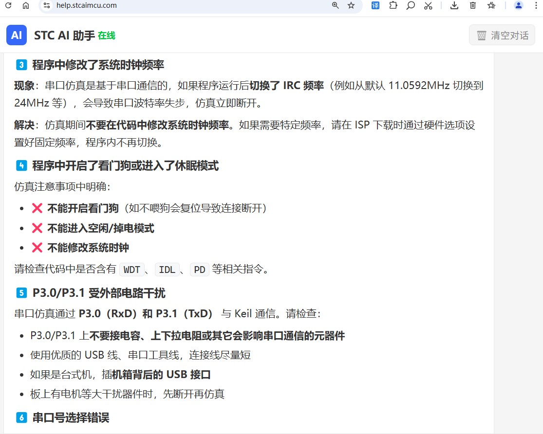Click the number 3 badge icon
The width and height of the screenshot is (543, 434).
pyautogui.click(x=21, y=65)
